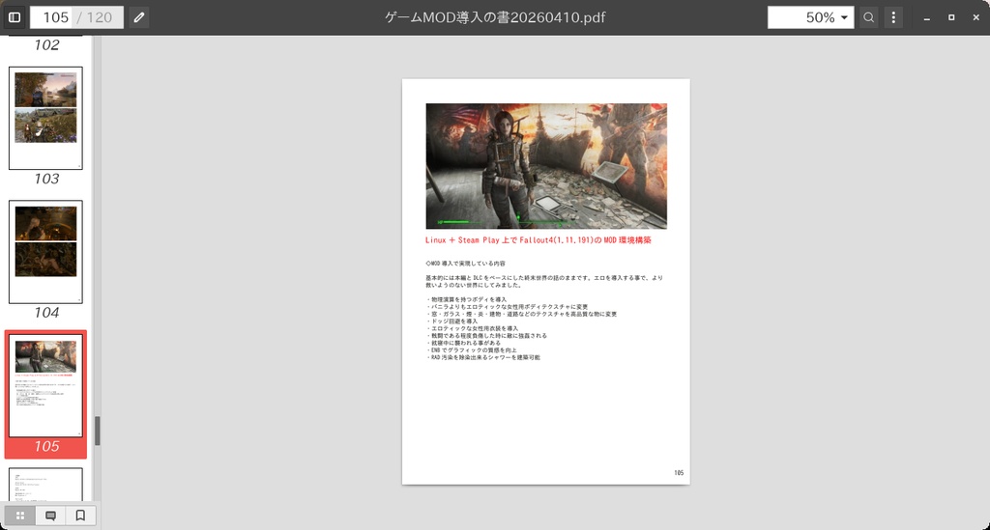Minimize the PDF viewer window
Image resolution: width=990 pixels, height=530 pixels.
pos(927,17)
